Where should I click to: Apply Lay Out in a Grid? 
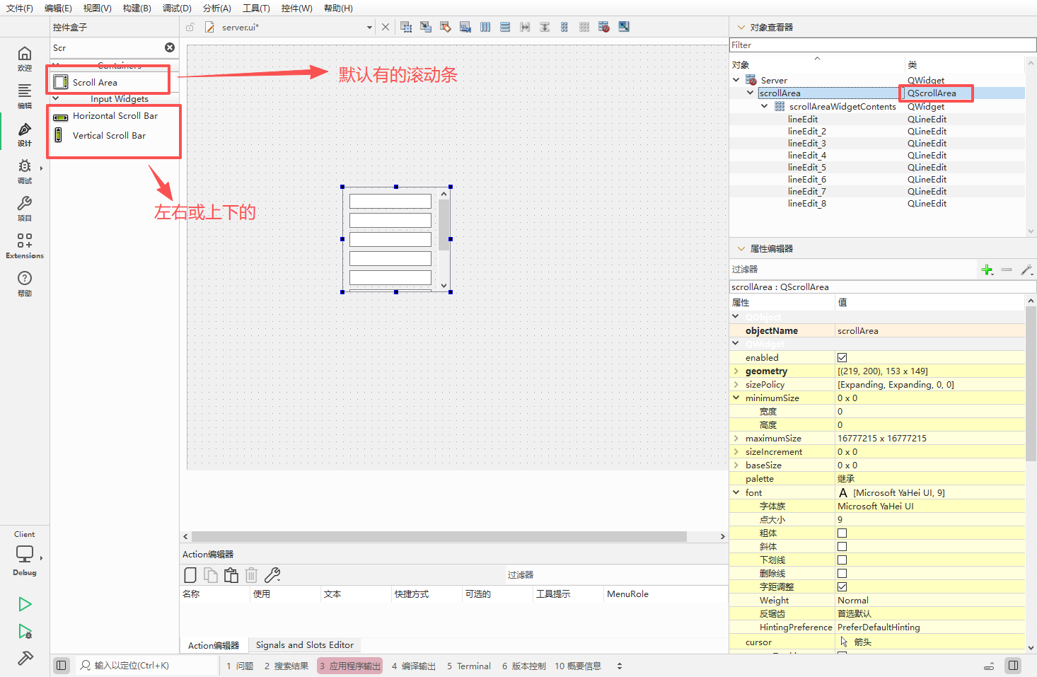584,27
